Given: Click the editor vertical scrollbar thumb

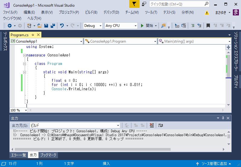Looking at the screenshot, I should 228,66.
